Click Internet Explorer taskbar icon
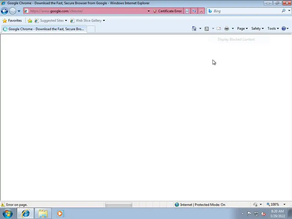 [25, 213]
